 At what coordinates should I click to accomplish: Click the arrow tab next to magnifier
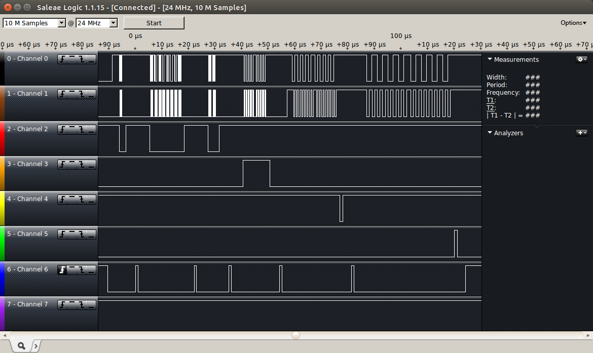36,346
